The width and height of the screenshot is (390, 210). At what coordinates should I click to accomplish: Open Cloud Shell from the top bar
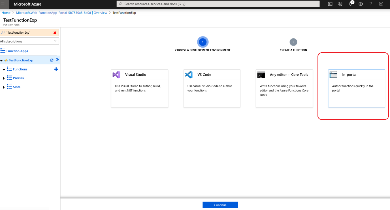tap(330, 4)
